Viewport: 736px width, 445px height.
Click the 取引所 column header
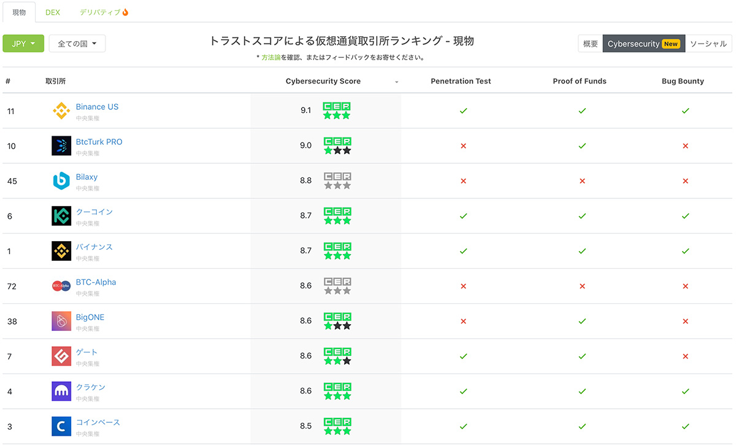55,81
